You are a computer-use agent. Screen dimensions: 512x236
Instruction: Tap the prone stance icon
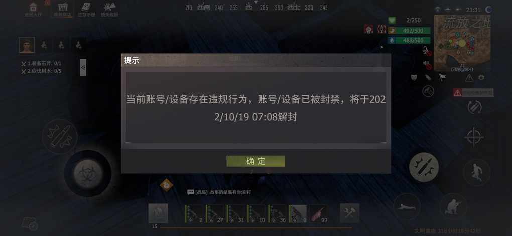click(x=407, y=206)
